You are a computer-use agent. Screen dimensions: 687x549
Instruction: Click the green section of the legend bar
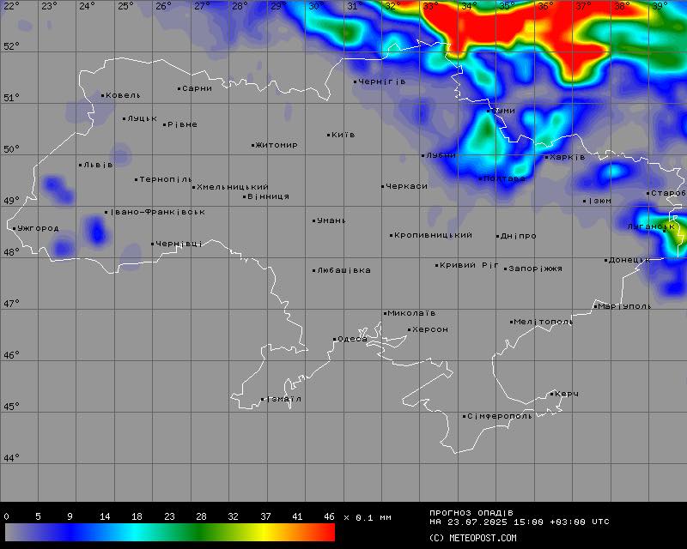tap(210, 533)
